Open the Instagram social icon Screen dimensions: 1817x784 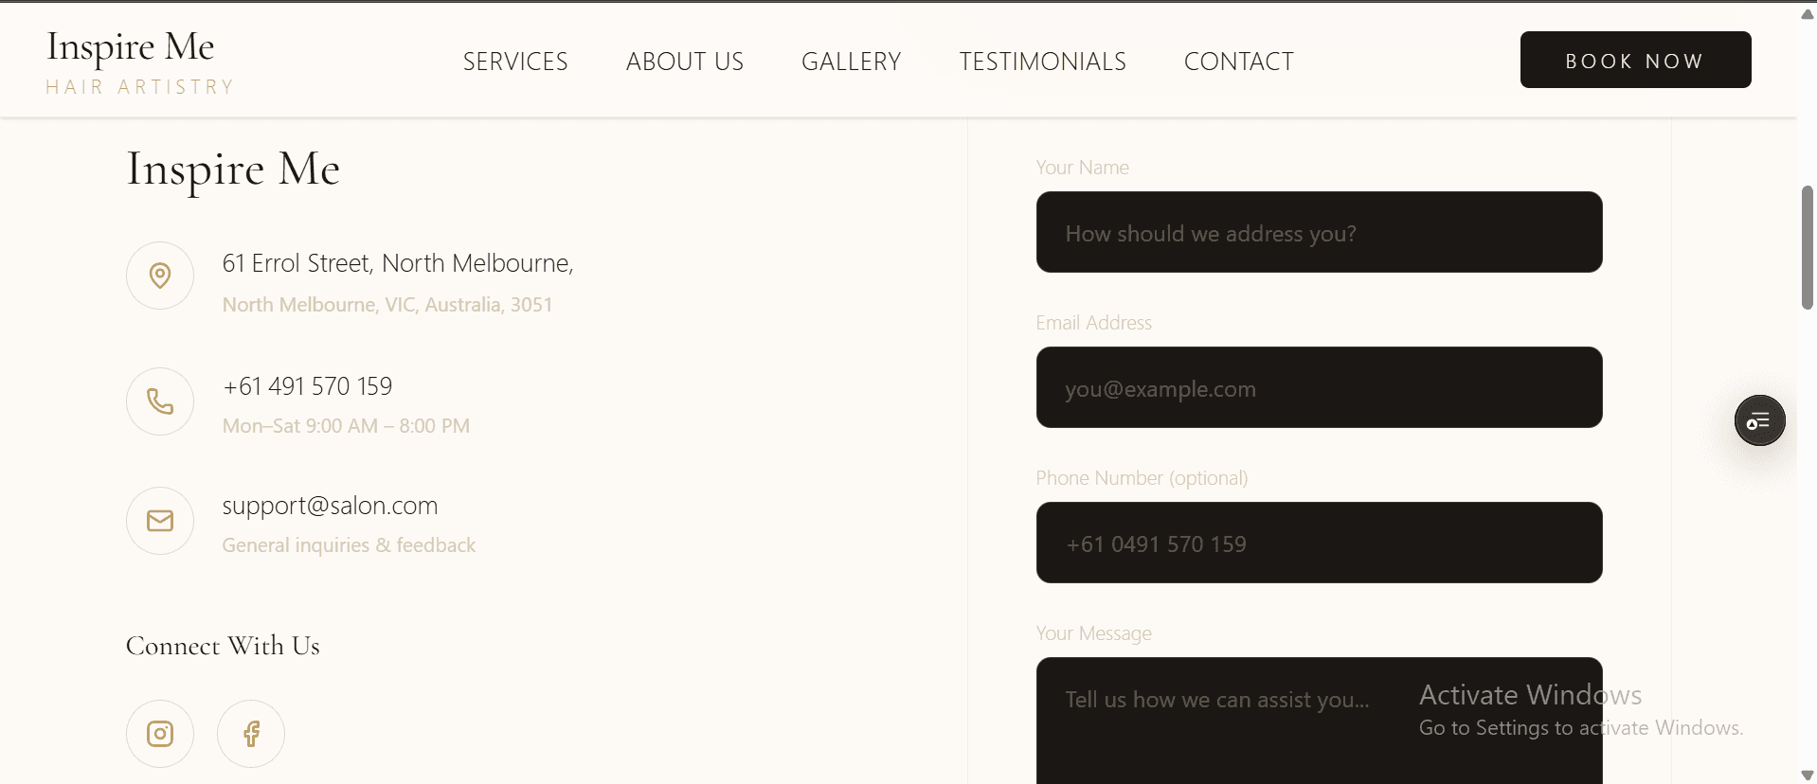pos(160,734)
